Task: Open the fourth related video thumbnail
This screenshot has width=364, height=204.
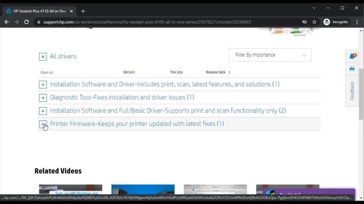Action: [x=288, y=187]
